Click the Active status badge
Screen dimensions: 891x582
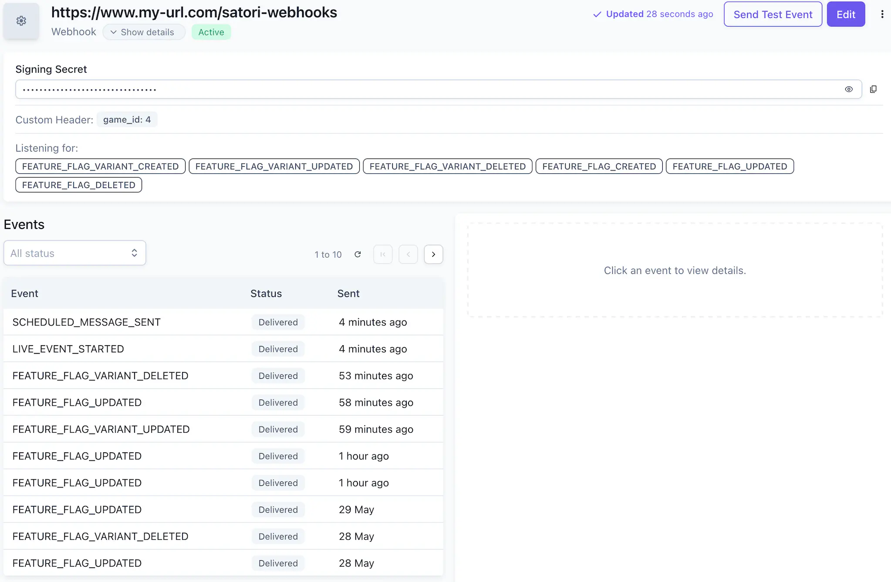(211, 32)
